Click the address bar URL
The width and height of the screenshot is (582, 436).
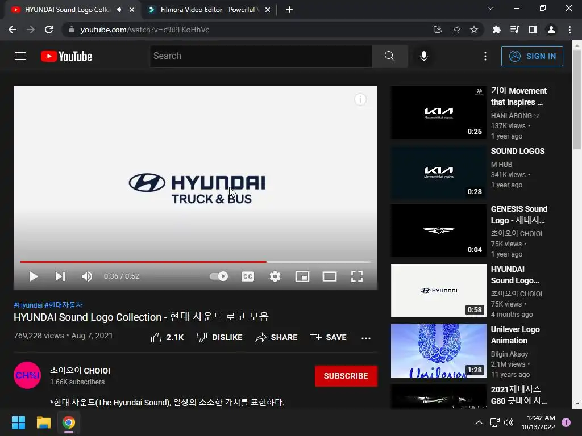click(x=144, y=30)
